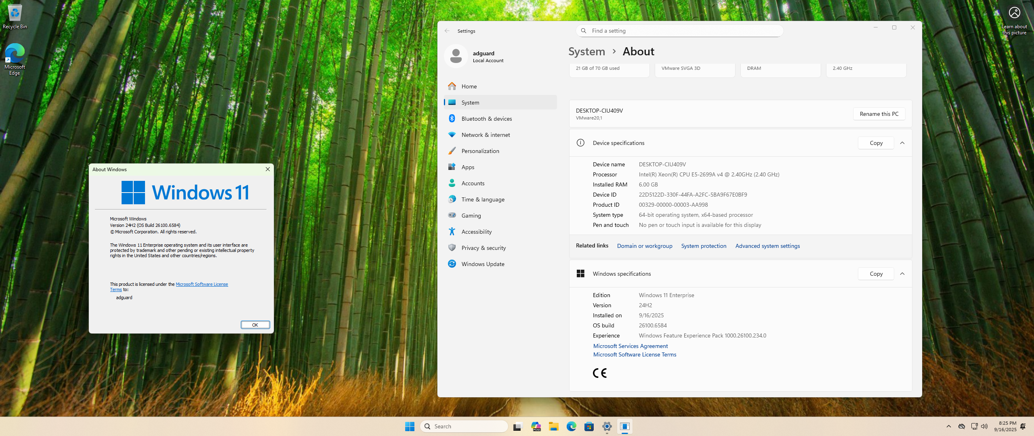Viewport: 1034px width, 436px height.
Task: Click the cloud sync tray icon
Action: pyautogui.click(x=962, y=426)
